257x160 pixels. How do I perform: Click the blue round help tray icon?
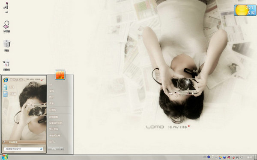pos(209,157)
